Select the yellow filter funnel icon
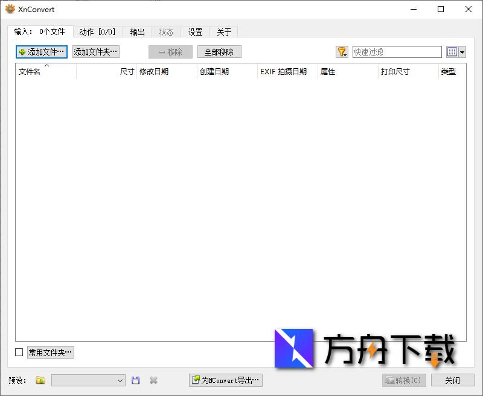The height and width of the screenshot is (396, 483). point(340,52)
